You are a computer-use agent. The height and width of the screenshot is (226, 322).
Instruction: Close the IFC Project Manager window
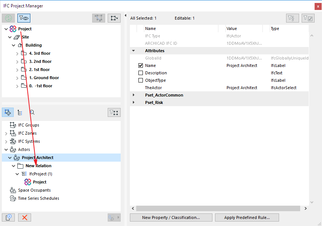pyautogui.click(x=318, y=6)
